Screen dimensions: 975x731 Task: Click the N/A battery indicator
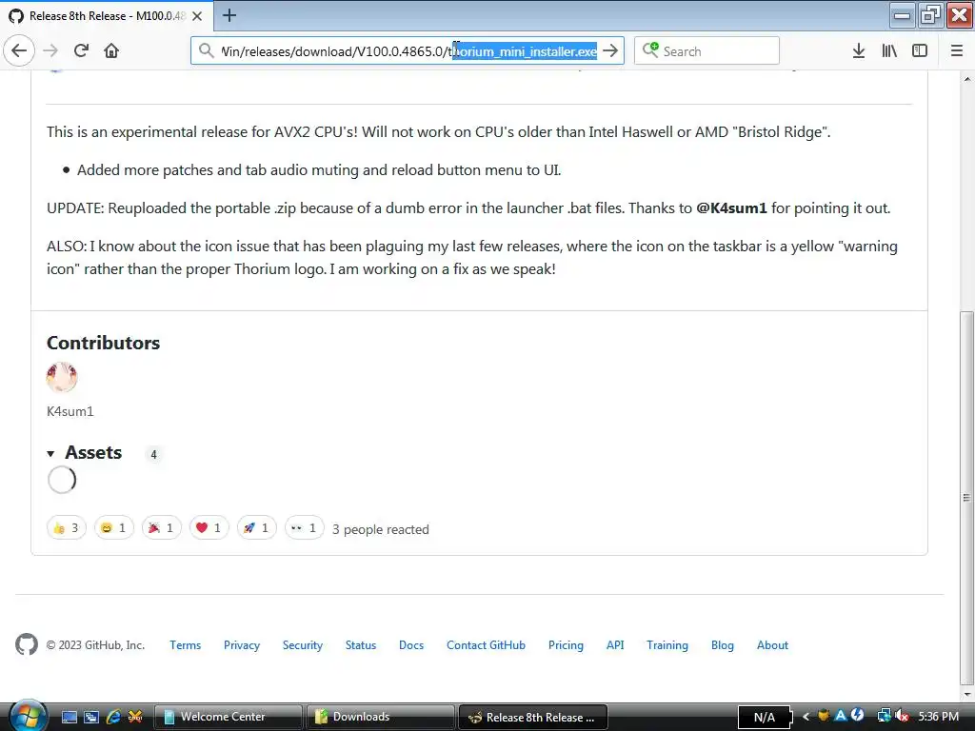click(x=765, y=718)
